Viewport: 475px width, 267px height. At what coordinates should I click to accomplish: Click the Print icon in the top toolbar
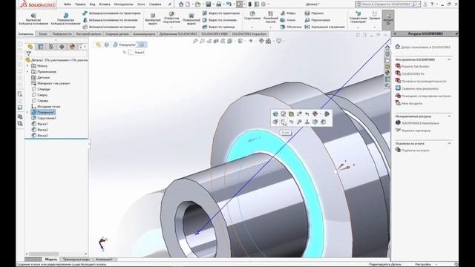pyautogui.click(x=218, y=4)
